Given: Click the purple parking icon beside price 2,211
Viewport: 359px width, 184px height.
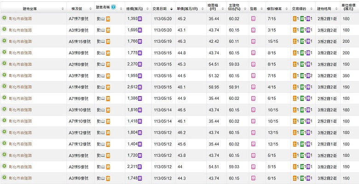Looking at the screenshot, I should [x=140, y=167].
